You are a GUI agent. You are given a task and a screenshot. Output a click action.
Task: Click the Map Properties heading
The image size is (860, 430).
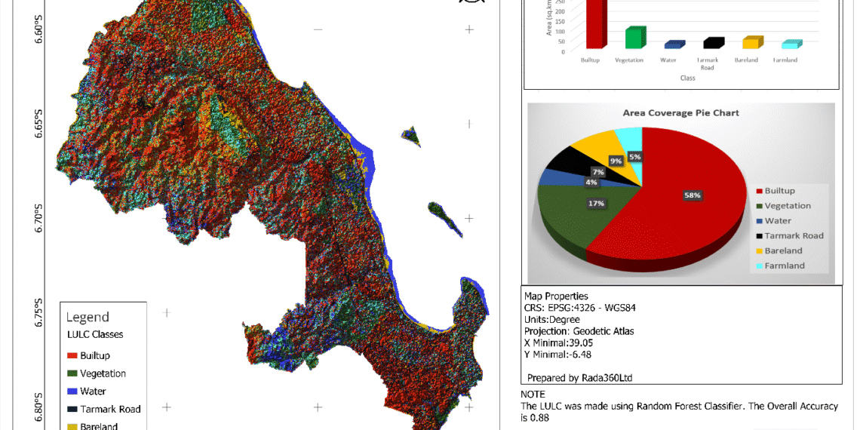556,296
